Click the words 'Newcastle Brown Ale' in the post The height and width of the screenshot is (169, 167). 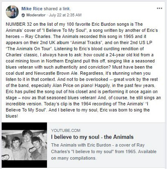click(56, 73)
